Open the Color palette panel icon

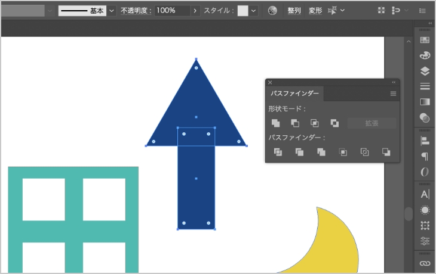point(425,55)
